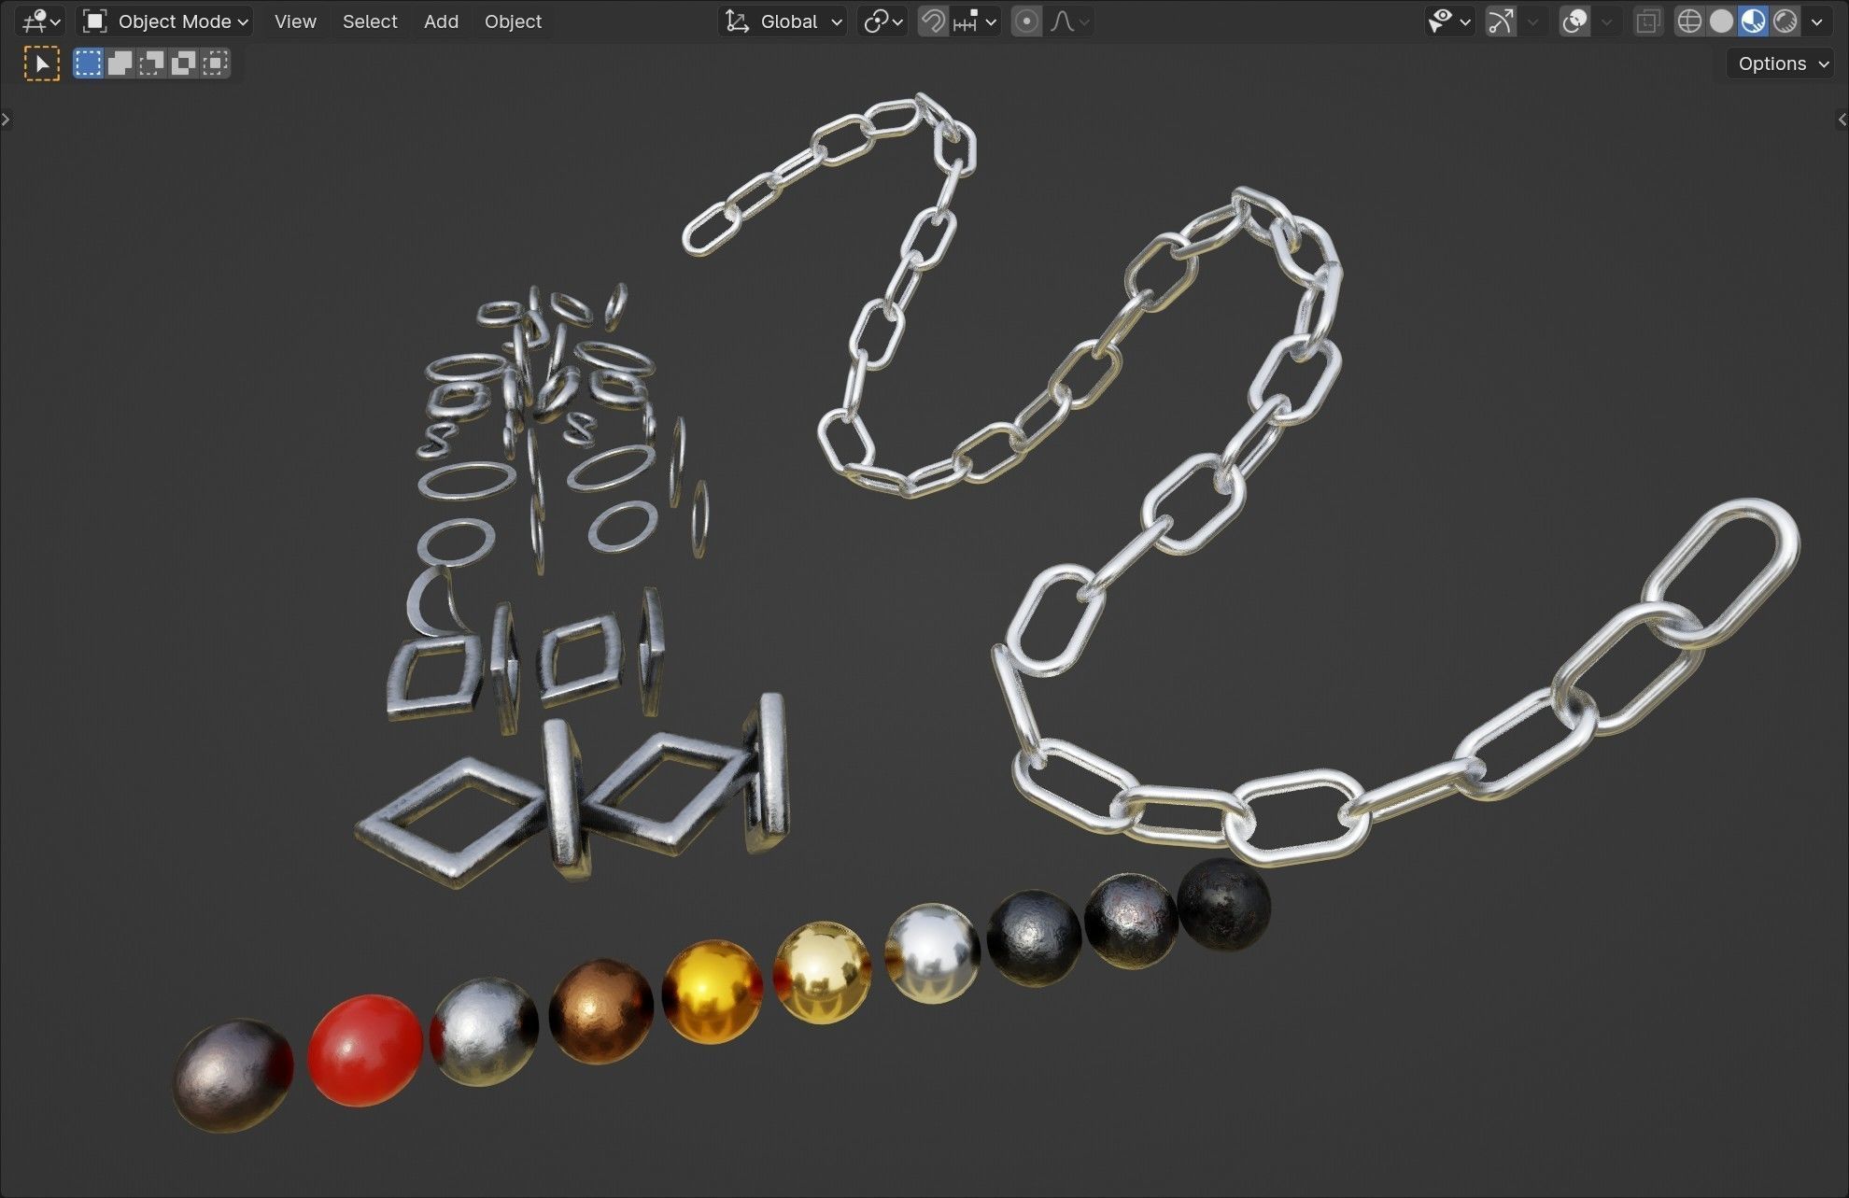The height and width of the screenshot is (1198, 1849).
Task: Select the copper-brown sphere in the viewport
Action: tap(601, 1011)
